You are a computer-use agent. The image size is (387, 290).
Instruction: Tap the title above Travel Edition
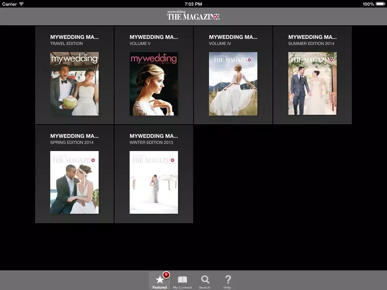tap(74, 37)
